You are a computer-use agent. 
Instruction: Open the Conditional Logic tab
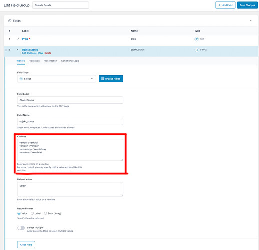[x=70, y=61]
